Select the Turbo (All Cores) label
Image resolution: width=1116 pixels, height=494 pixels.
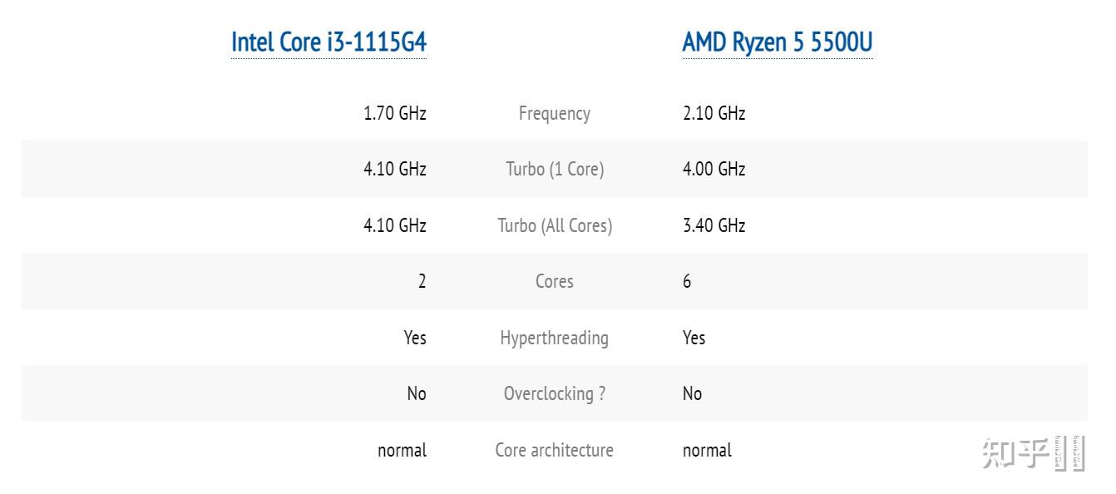[x=555, y=225]
